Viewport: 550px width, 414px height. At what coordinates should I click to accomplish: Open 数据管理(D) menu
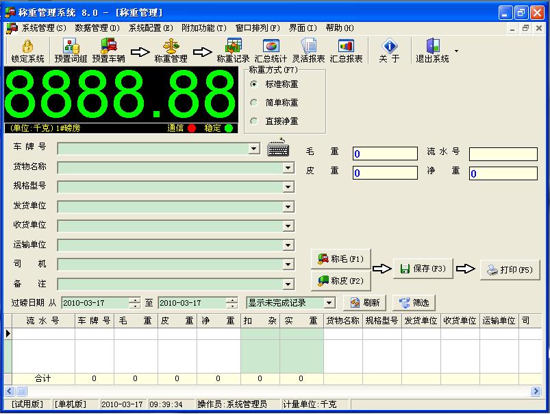(97, 28)
